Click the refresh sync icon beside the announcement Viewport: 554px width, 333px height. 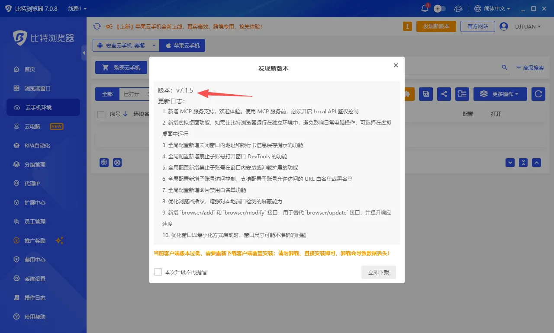(97, 26)
